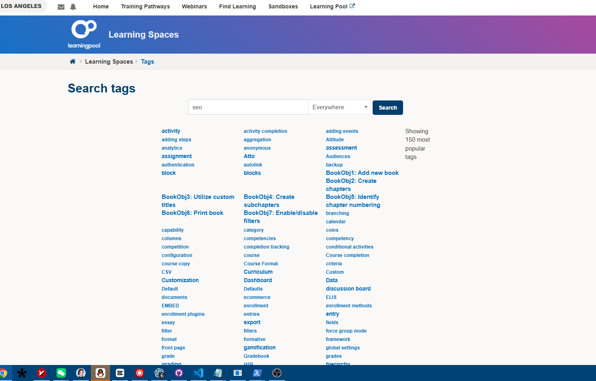Go to the home breadcrumb icon
The width and height of the screenshot is (596, 381).
72,62
